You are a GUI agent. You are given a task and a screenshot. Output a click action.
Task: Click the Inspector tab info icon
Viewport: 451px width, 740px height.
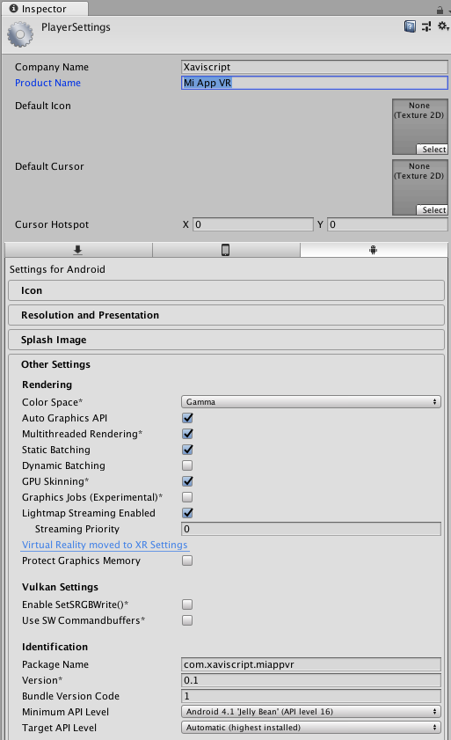click(x=13, y=9)
